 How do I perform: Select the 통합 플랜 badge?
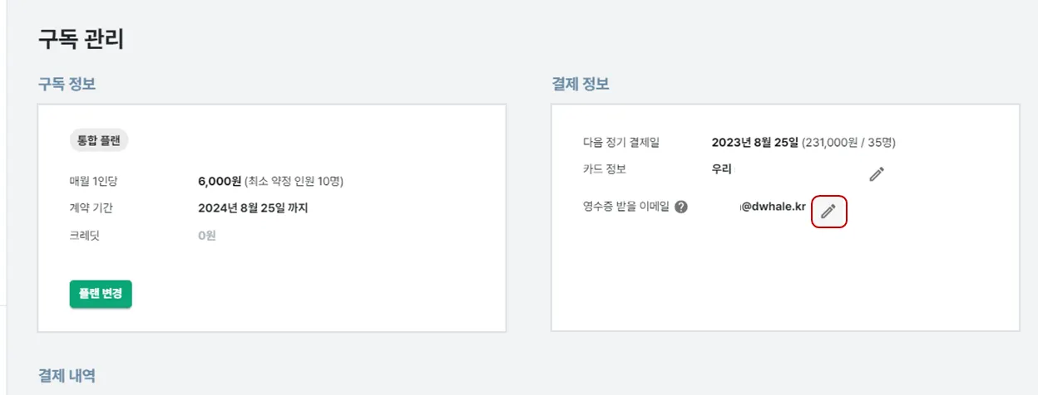click(x=99, y=140)
